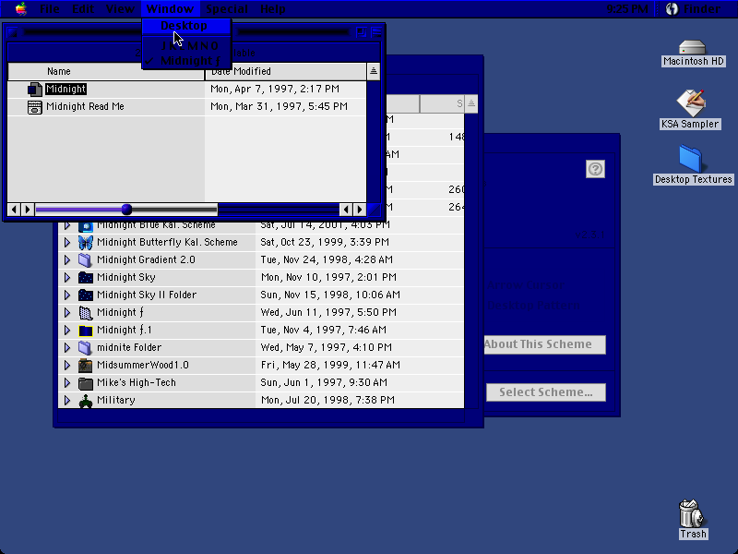This screenshot has width=738, height=554.
Task: Open the File menu
Action: click(x=50, y=8)
